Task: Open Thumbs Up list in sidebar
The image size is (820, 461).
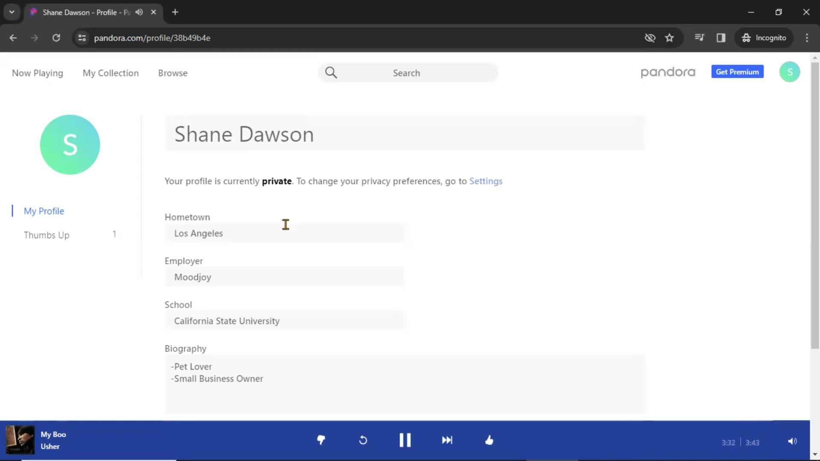Action: point(47,235)
